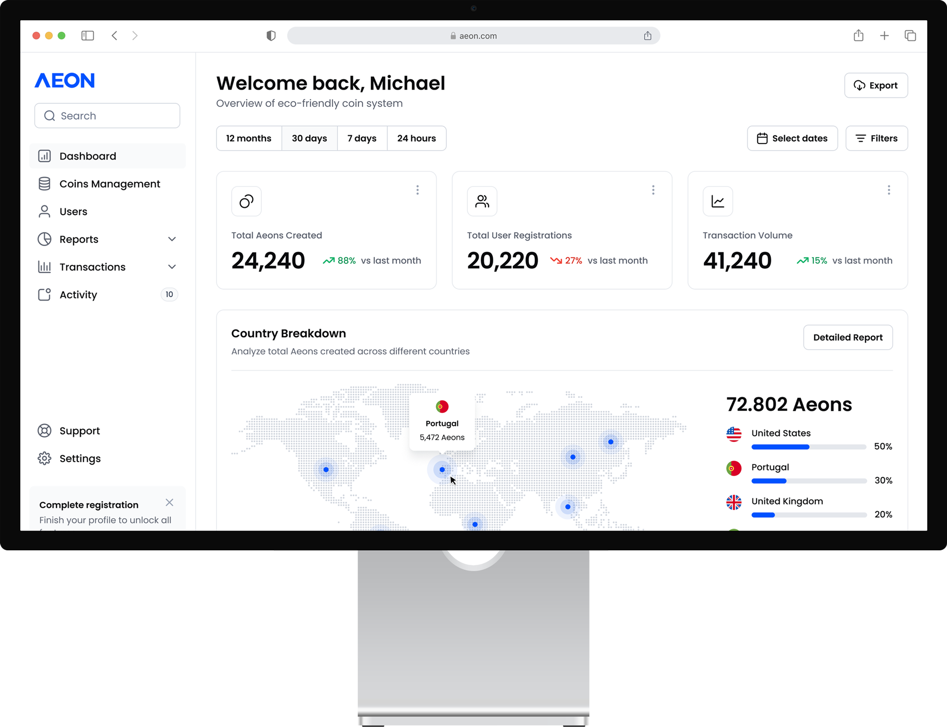Viewport: 947px width, 727px height.
Task: Click the Activity sidebar icon
Action: pos(45,294)
